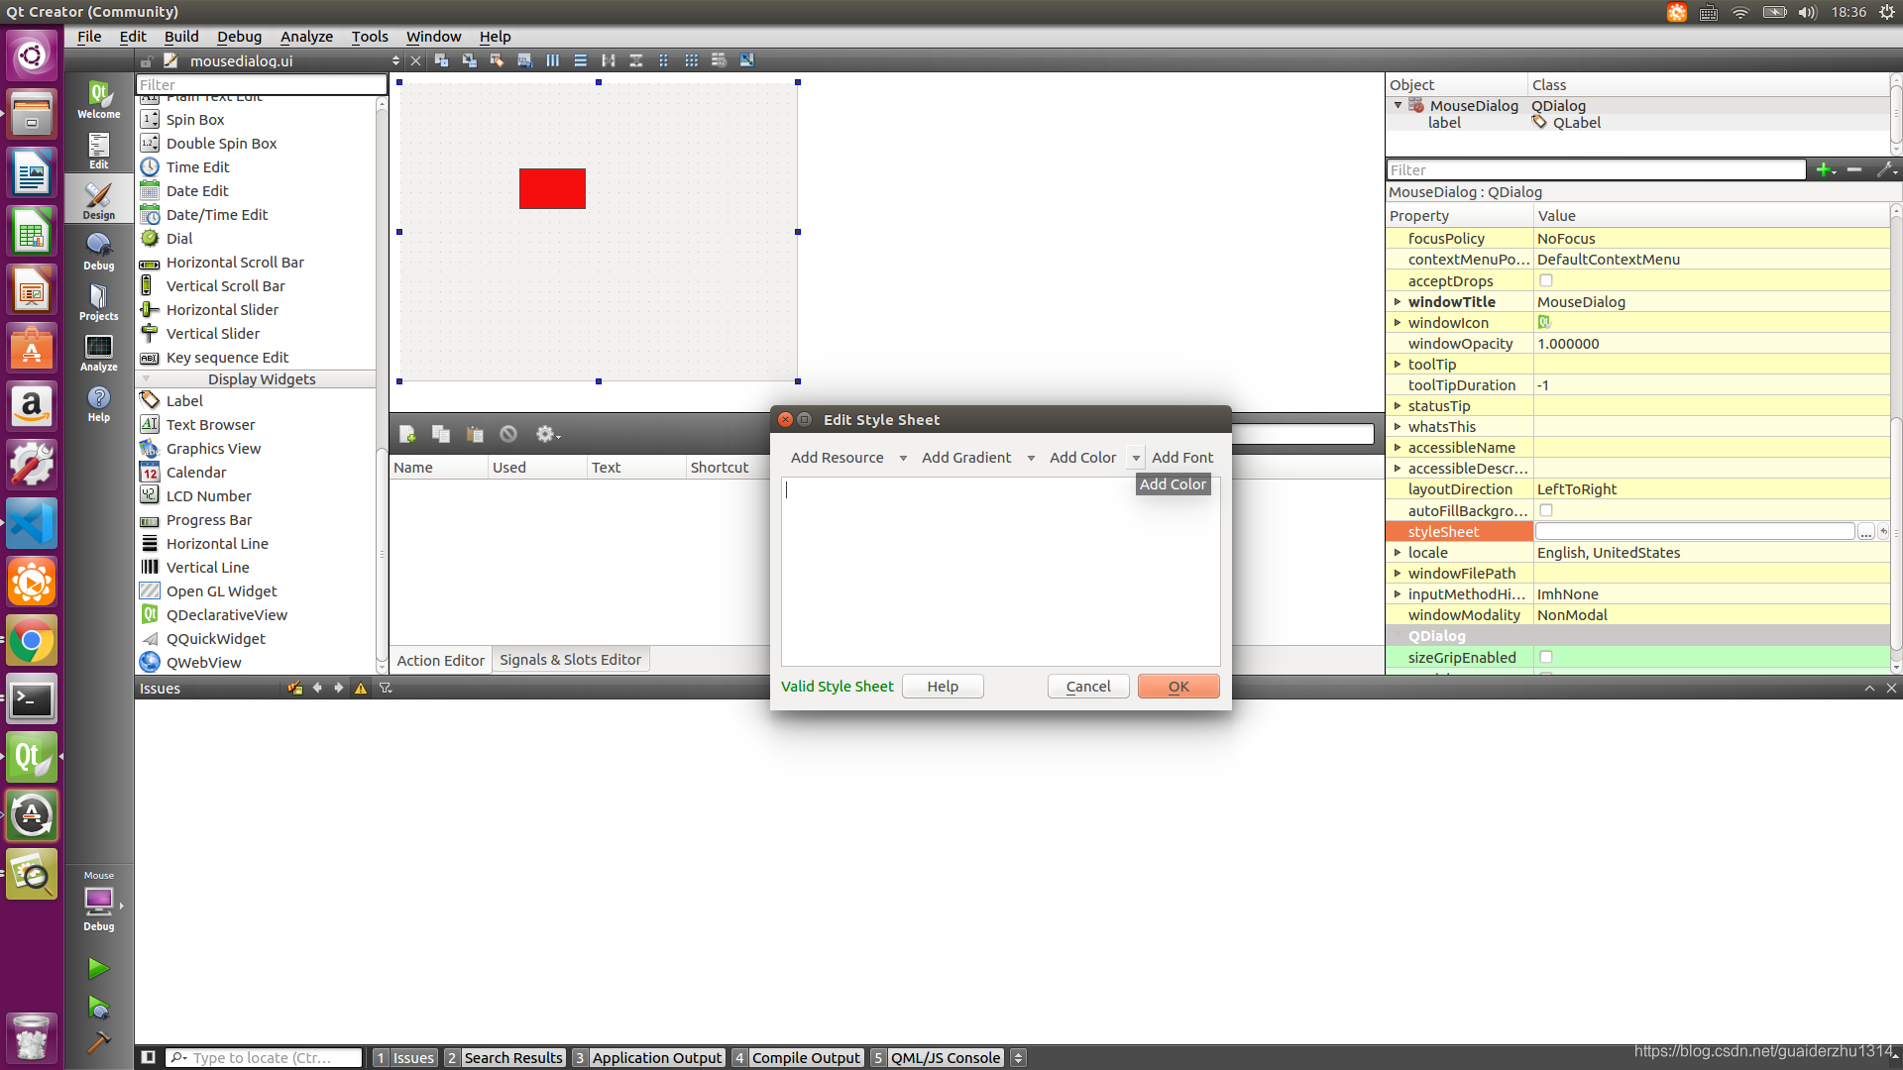
Task: Click the copy action icon in toolbar
Action: (x=442, y=434)
